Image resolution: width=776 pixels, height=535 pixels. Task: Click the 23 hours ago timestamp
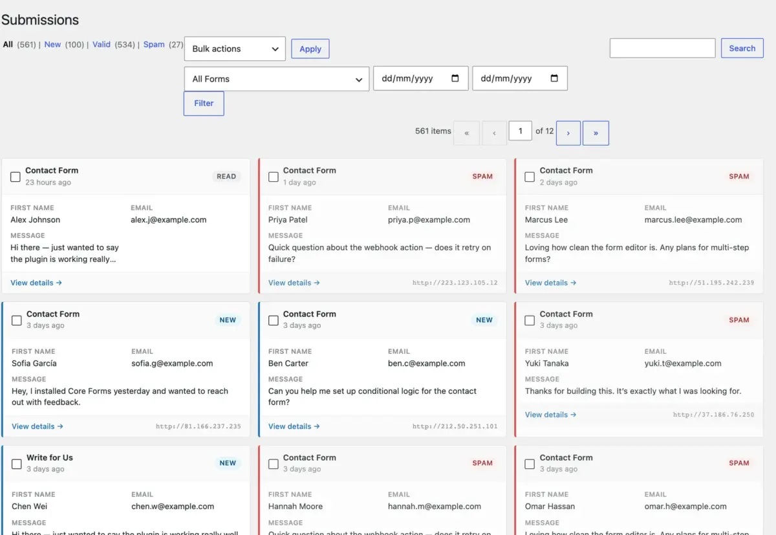[48, 182]
